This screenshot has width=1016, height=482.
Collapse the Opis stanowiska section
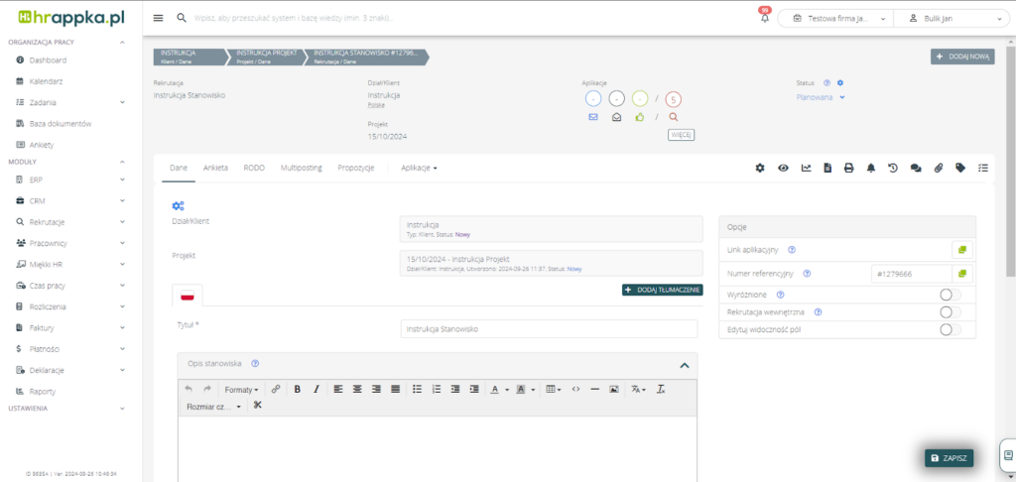684,365
